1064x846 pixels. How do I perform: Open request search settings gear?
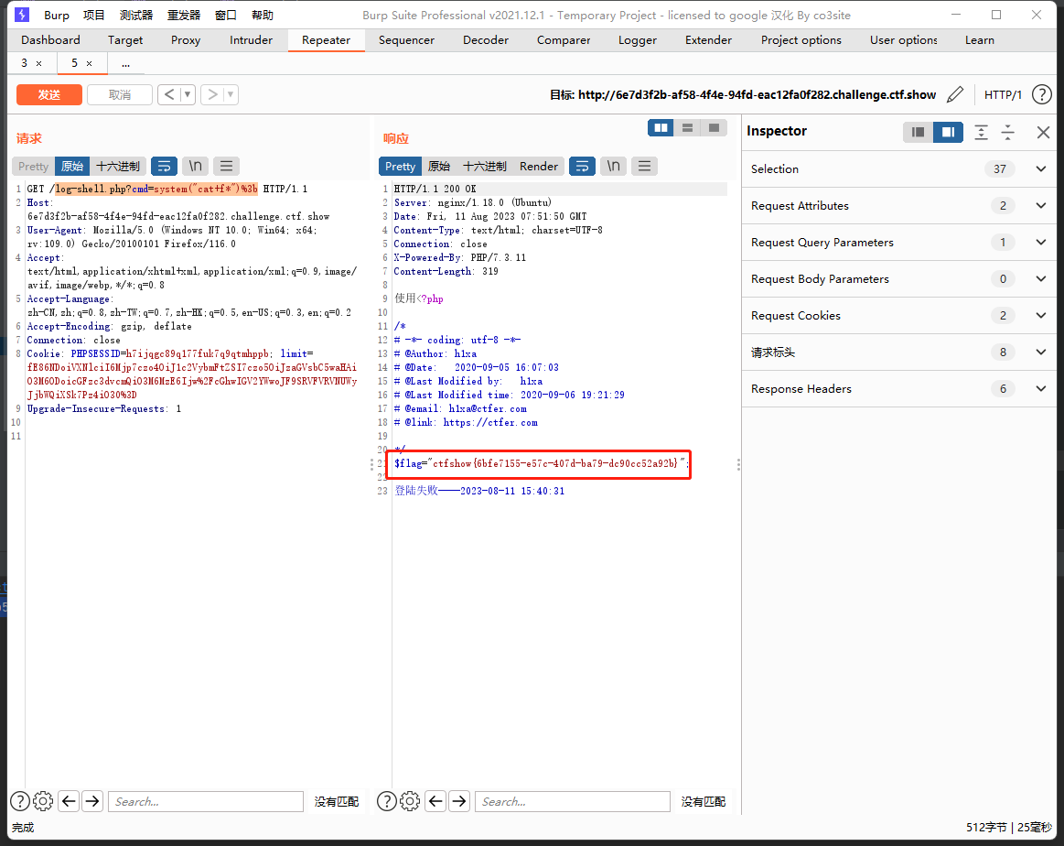[43, 802]
